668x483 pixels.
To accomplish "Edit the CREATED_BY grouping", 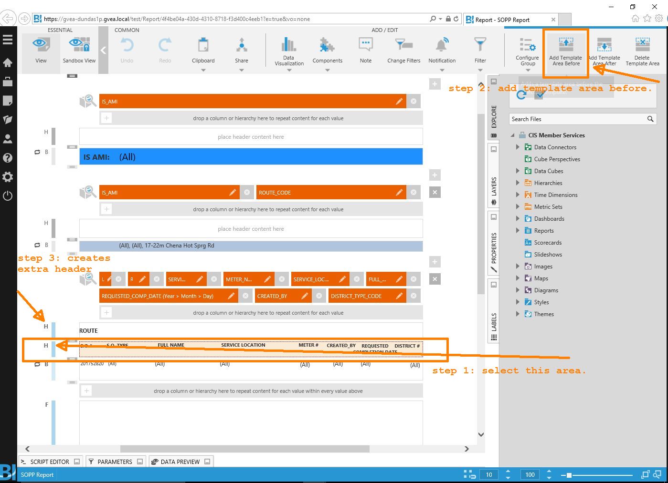I will [x=304, y=296].
